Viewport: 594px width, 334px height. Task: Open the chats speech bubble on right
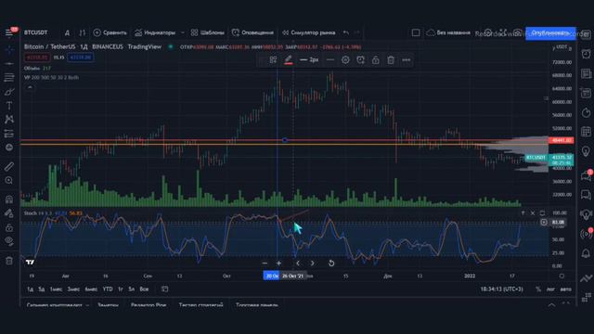pyautogui.click(x=586, y=195)
